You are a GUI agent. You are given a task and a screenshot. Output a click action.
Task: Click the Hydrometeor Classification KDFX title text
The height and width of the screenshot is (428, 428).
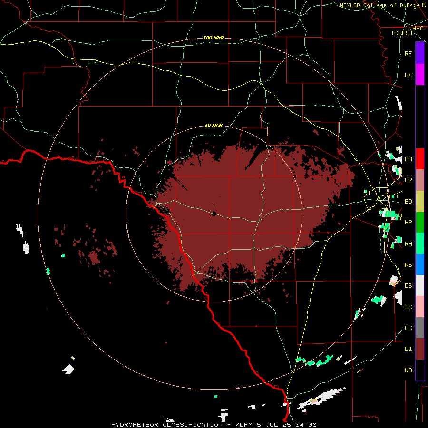tap(214, 425)
